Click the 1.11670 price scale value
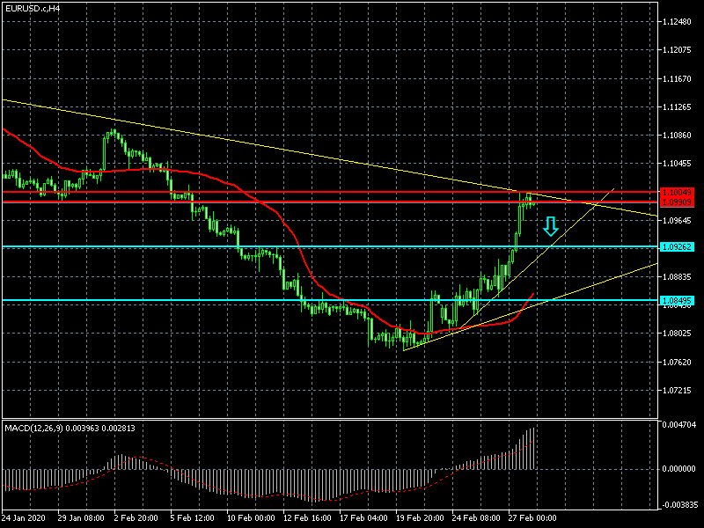The width and height of the screenshot is (704, 528). 680,79
